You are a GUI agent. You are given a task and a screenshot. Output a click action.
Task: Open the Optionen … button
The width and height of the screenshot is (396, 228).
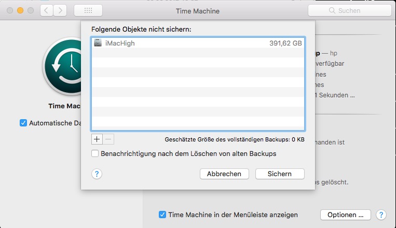(346, 215)
